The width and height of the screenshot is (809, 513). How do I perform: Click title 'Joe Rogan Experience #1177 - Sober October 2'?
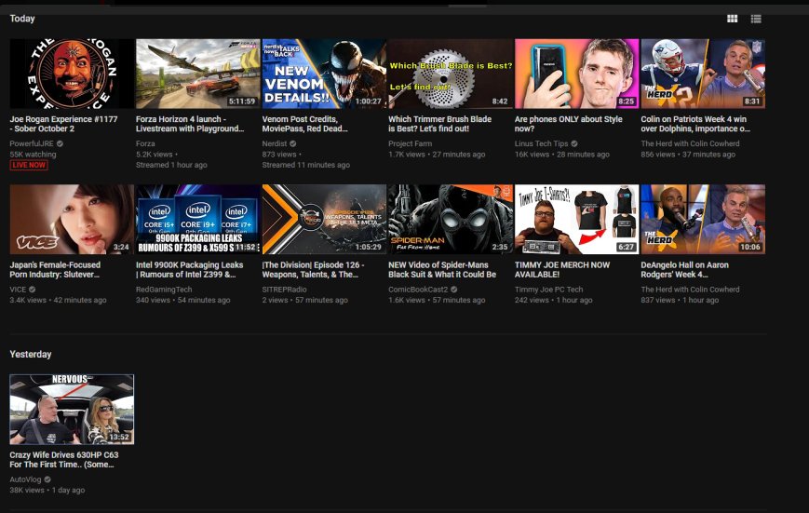63,124
